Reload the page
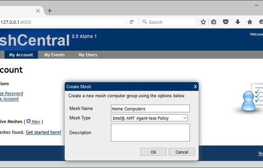The width and height of the screenshot is (263, 168). (131, 22)
